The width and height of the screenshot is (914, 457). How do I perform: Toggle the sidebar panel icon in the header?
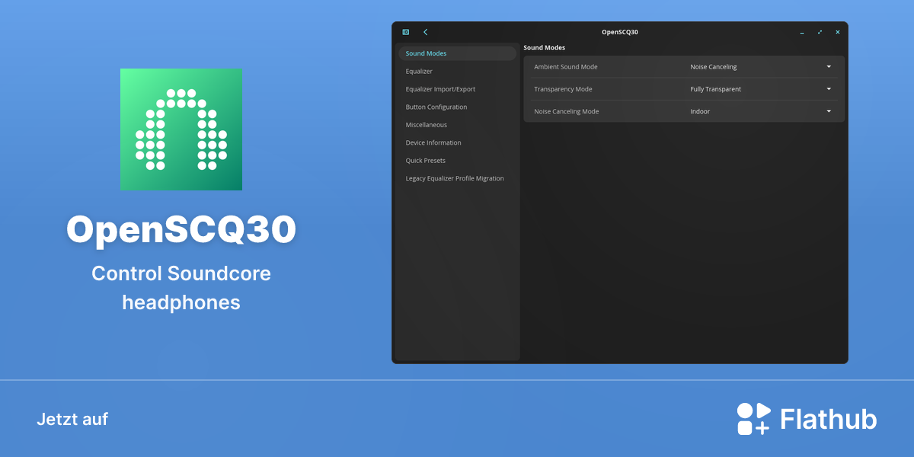coord(406,32)
